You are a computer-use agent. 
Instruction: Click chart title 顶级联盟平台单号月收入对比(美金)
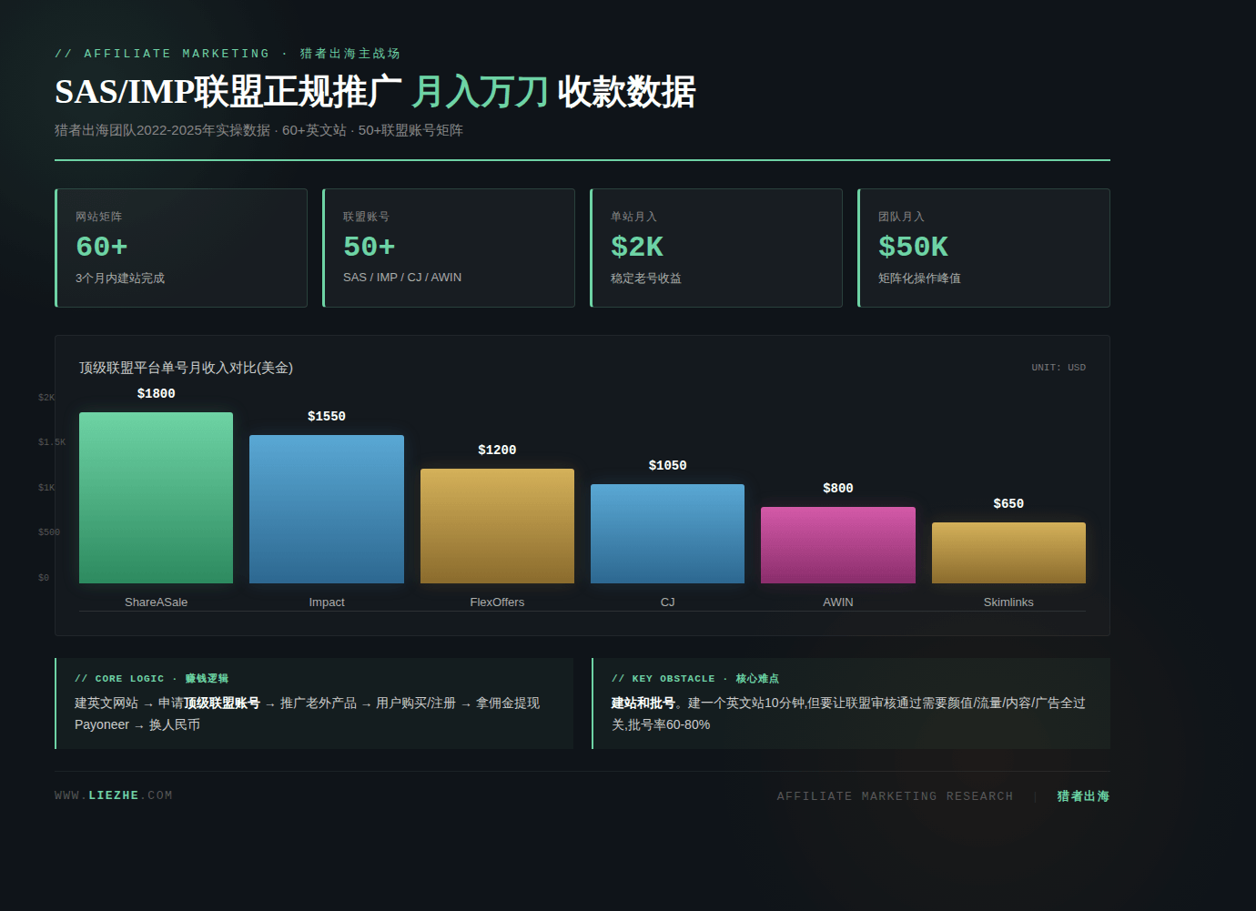click(186, 368)
